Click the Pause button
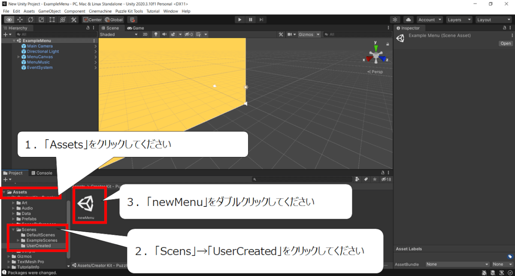The image size is (515, 276). click(251, 20)
